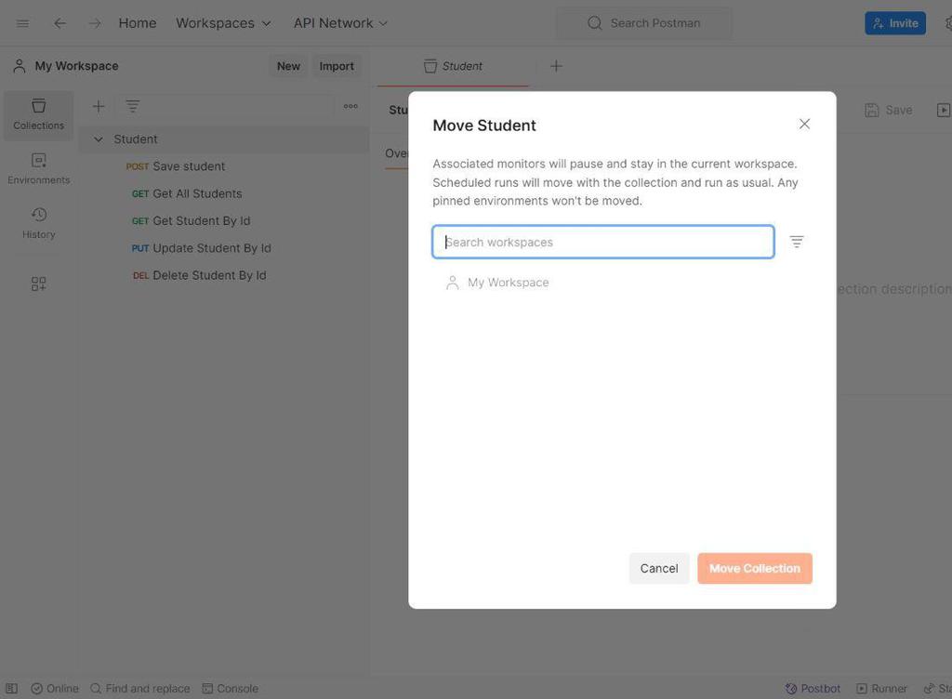This screenshot has height=699, width=952.
Task: Open the Collections sidebar panel
Action: (38, 114)
